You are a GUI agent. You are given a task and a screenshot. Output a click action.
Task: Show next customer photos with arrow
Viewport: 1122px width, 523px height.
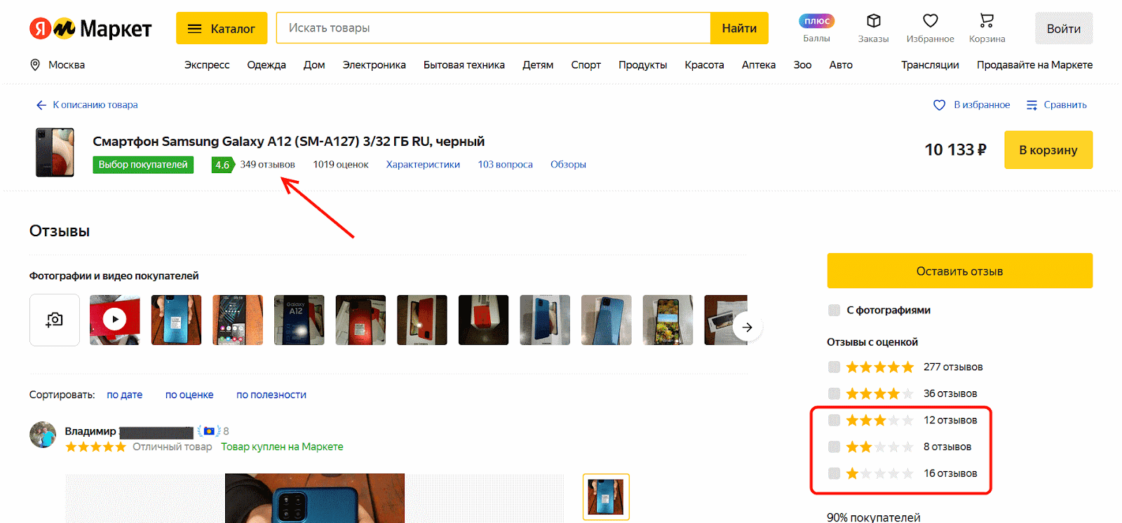click(748, 327)
